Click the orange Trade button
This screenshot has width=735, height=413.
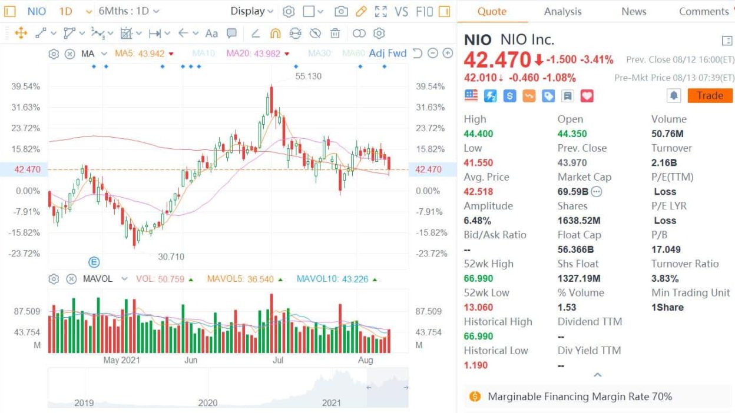(710, 95)
